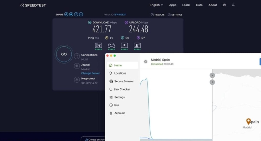
Task: Select Home in the VPN sidebar
Action: pos(122,65)
